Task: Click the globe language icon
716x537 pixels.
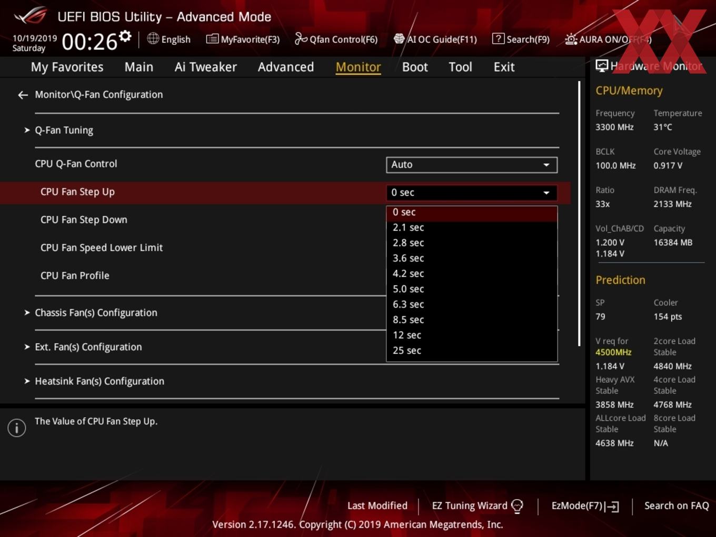Action: pos(153,38)
